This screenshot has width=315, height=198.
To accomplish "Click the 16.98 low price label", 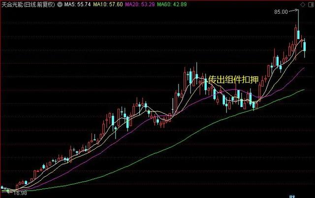I will point(21,193).
